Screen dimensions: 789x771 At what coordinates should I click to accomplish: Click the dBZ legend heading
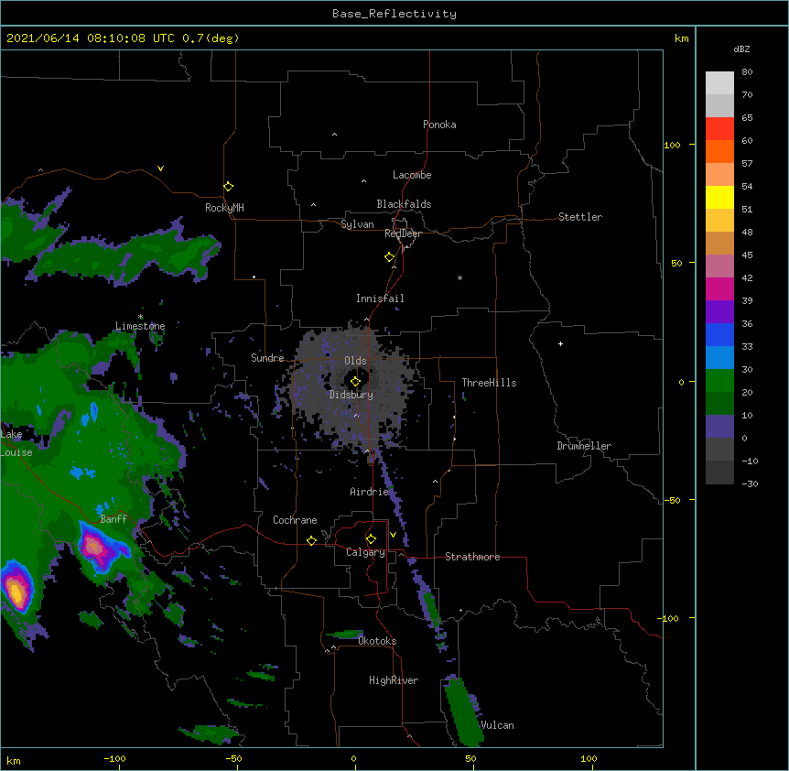click(741, 49)
